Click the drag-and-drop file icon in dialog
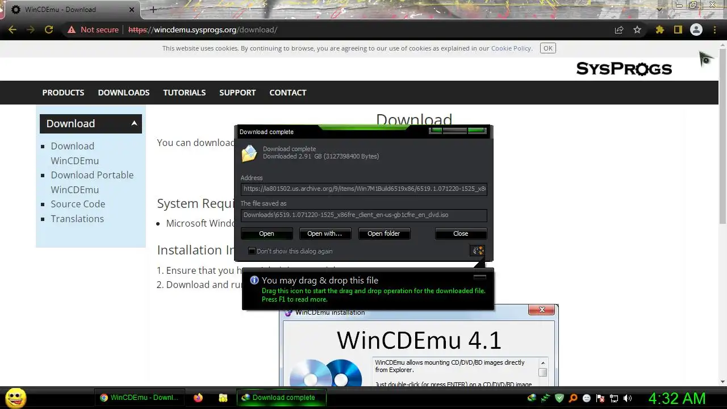The image size is (727, 409). click(x=478, y=251)
